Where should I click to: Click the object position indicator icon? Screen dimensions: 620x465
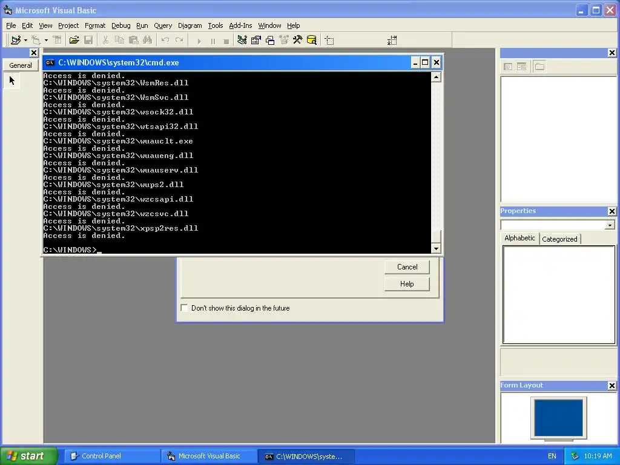(329, 41)
